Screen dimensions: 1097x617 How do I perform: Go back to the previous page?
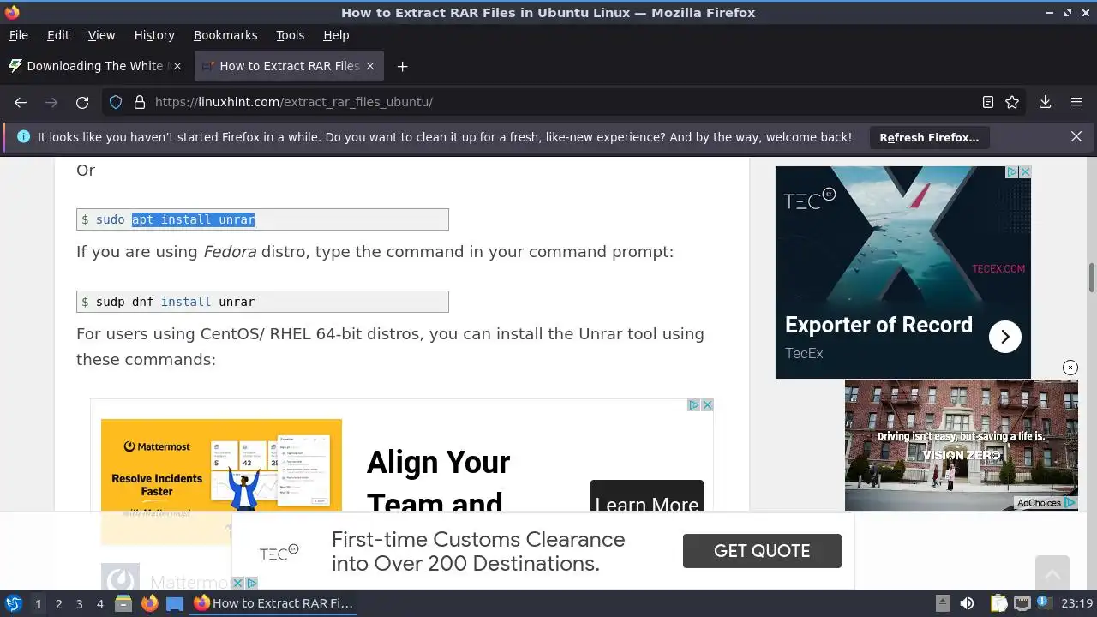[x=21, y=102]
